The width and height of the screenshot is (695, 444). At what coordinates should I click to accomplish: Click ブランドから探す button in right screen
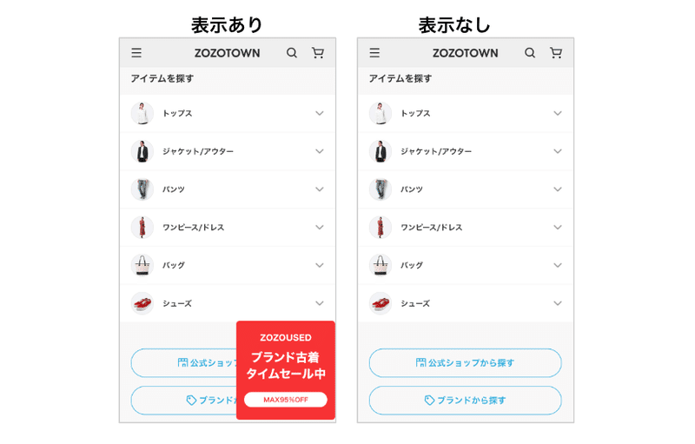[x=466, y=401]
